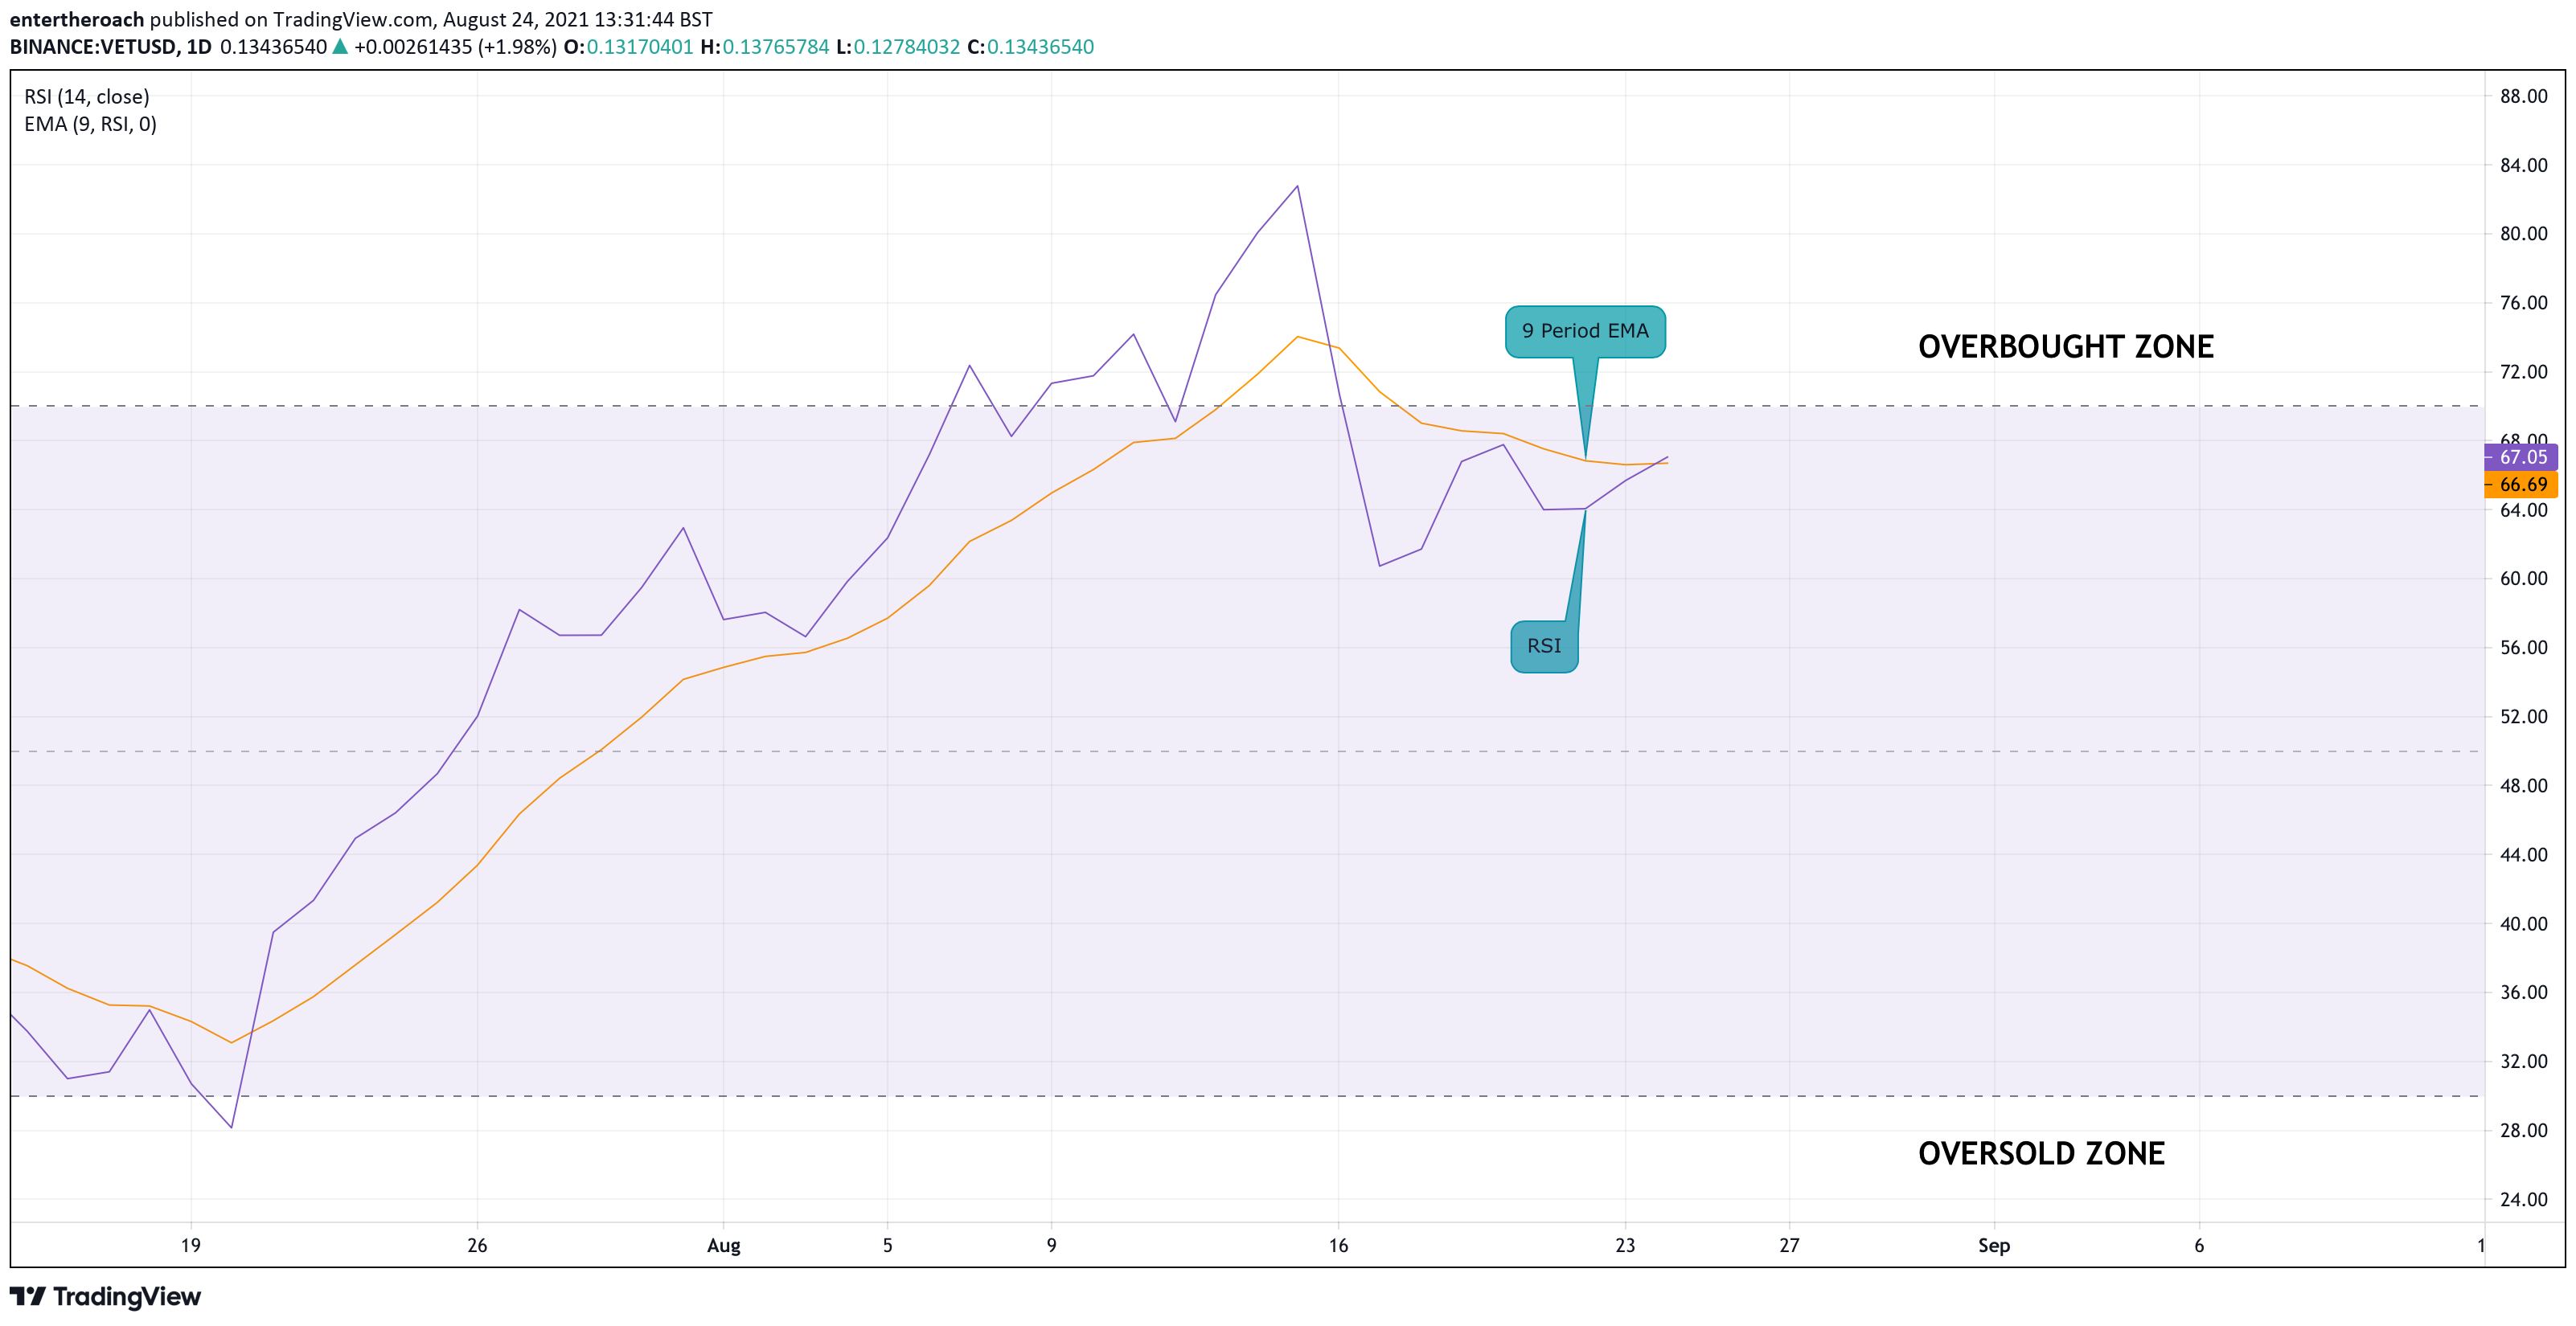Click the green up-arrow price change icon
2576x1326 pixels.
(x=340, y=47)
